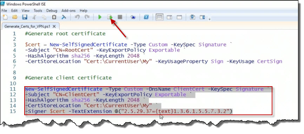Viewport: 304px width, 134px height.
Task: Save the script with floppy disk icon
Action: pyautogui.click(x=25, y=17)
